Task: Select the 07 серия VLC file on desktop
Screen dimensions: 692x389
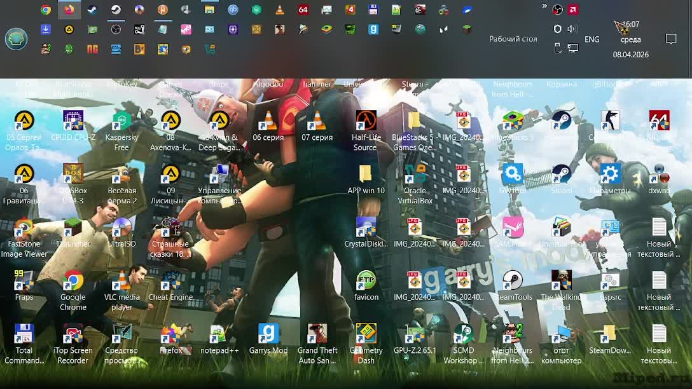Action: 317,126
